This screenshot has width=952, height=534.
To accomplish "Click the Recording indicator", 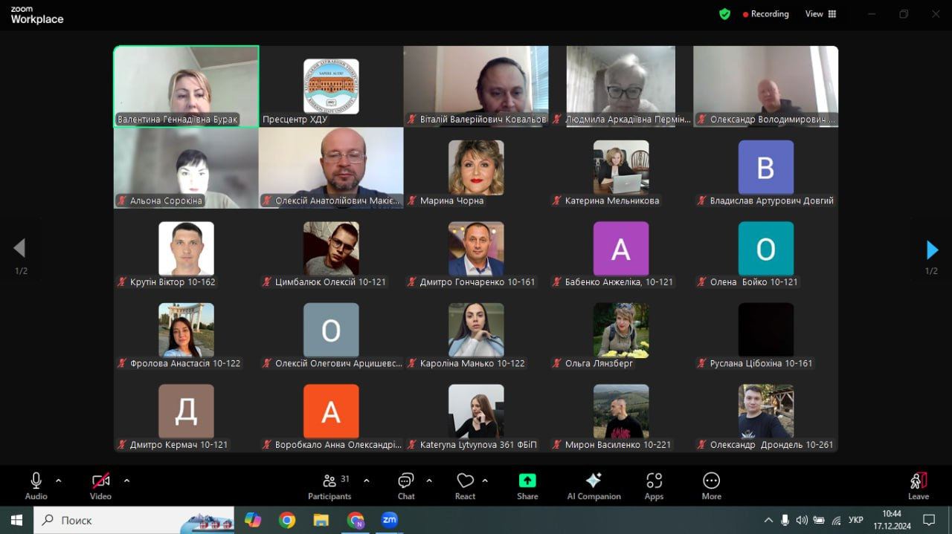I will (765, 14).
